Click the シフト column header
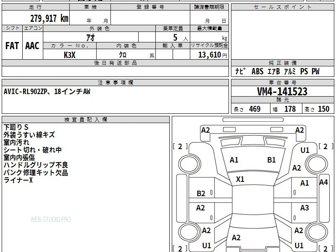 tap(12, 28)
